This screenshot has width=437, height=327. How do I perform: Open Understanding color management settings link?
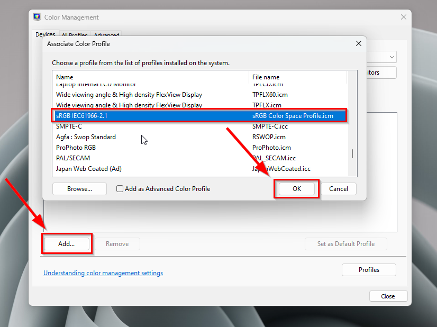coord(103,273)
